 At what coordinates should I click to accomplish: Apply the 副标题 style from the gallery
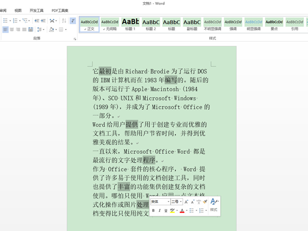tap(192, 24)
